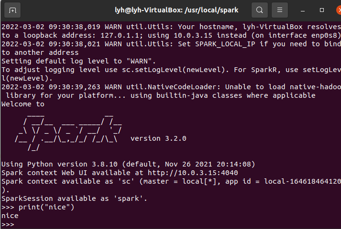Click 'Setting default log level to "WARN".' line
The width and height of the screenshot is (341, 229).
[x=78, y=61]
